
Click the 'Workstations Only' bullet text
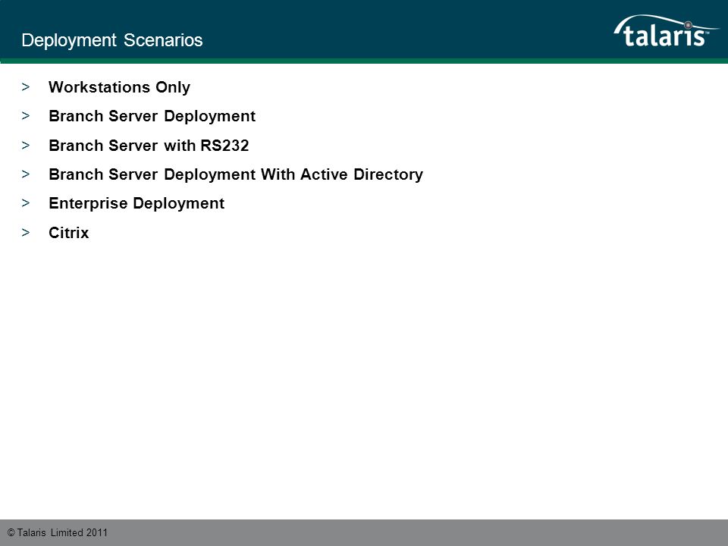(x=119, y=87)
